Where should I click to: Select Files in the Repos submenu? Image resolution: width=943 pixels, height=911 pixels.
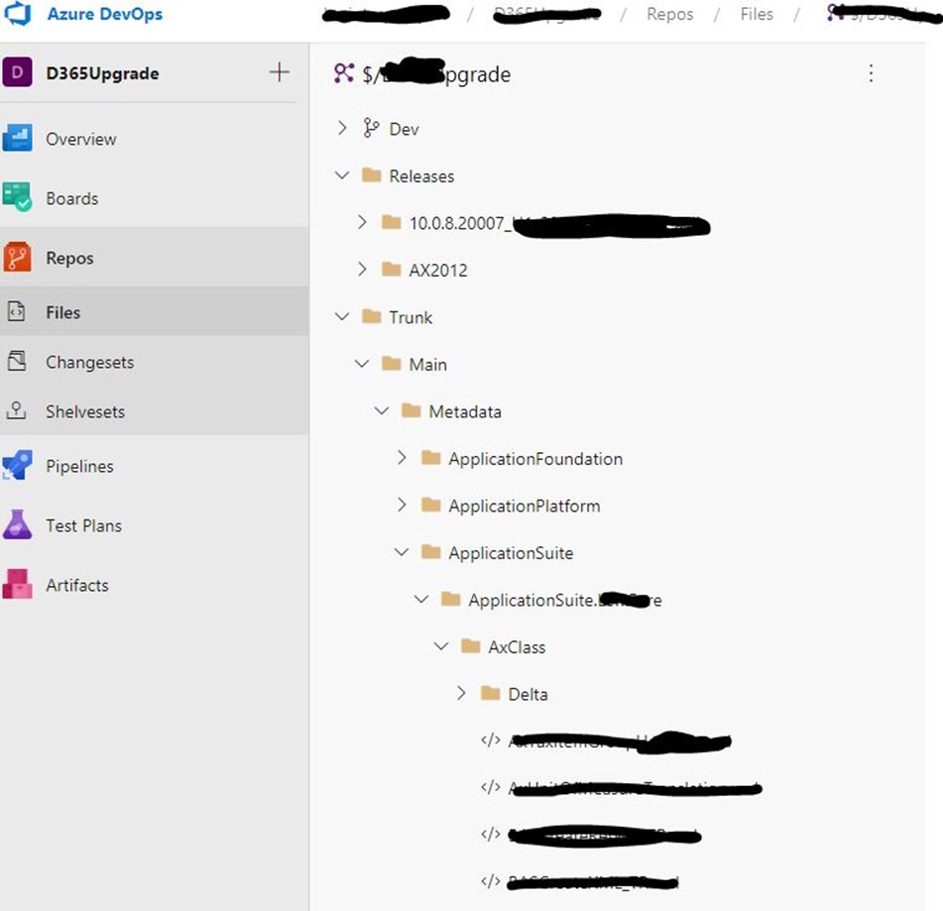pyautogui.click(x=63, y=312)
